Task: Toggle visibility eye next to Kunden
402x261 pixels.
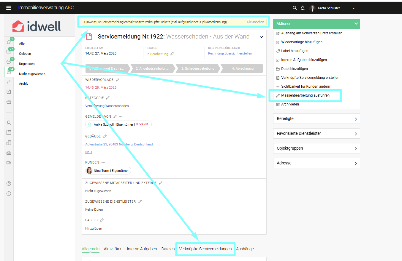Action: (103, 163)
